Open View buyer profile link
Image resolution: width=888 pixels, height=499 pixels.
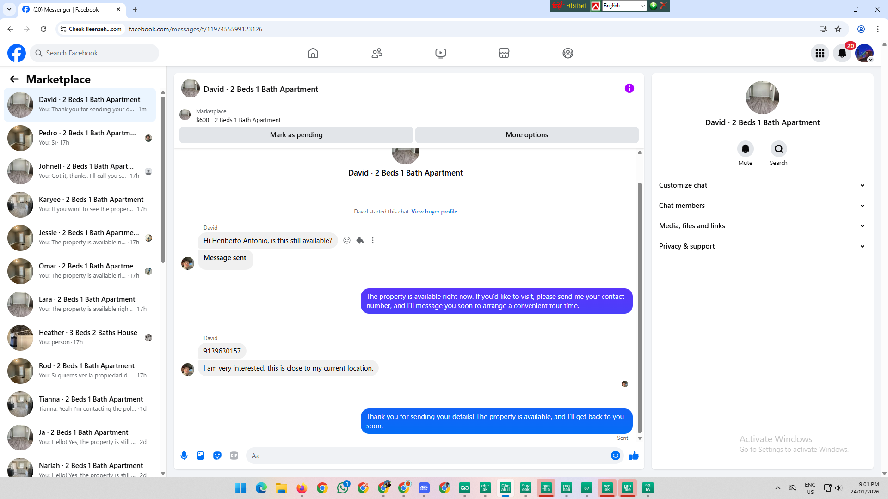pyautogui.click(x=434, y=212)
